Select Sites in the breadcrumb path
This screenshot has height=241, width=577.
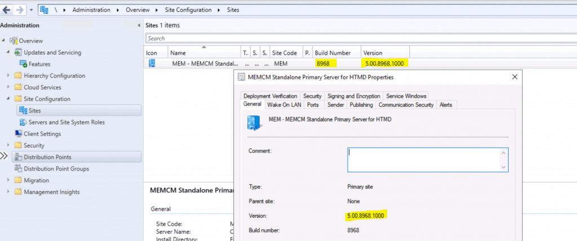233,10
